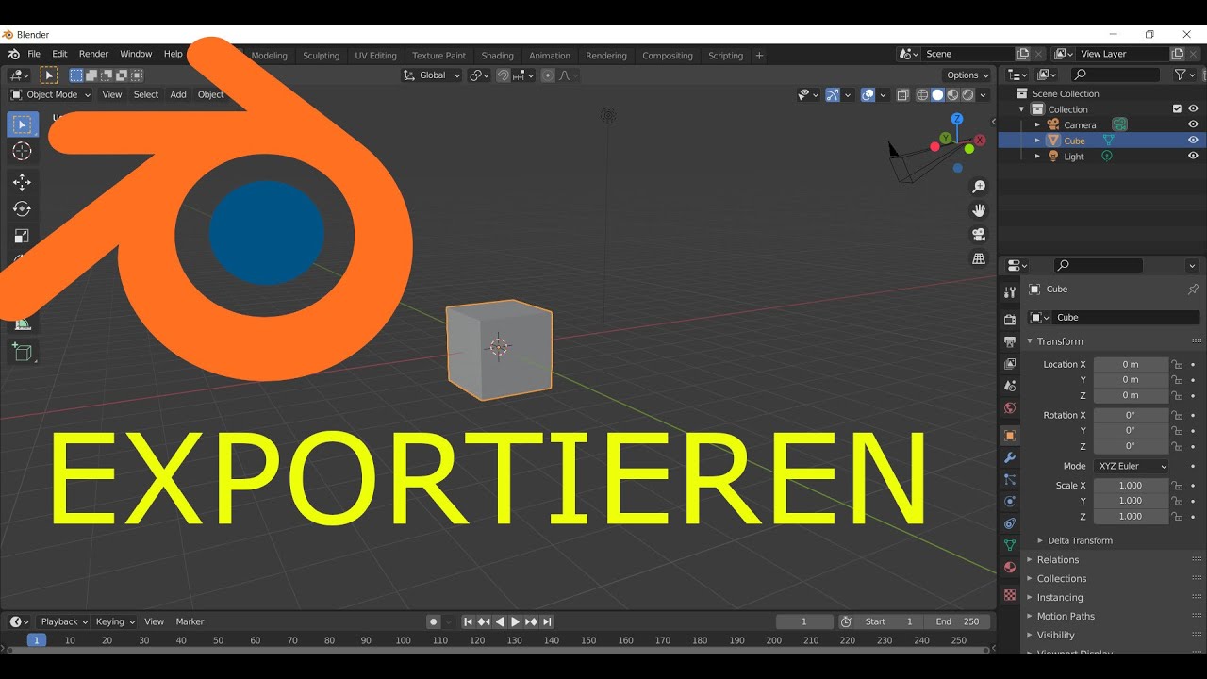The height and width of the screenshot is (679, 1207).
Task: Hide the Camera in outliner
Action: tap(1193, 124)
